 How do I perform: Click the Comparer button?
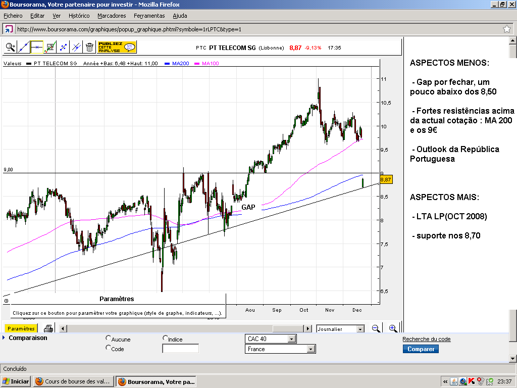pyautogui.click(x=421, y=349)
